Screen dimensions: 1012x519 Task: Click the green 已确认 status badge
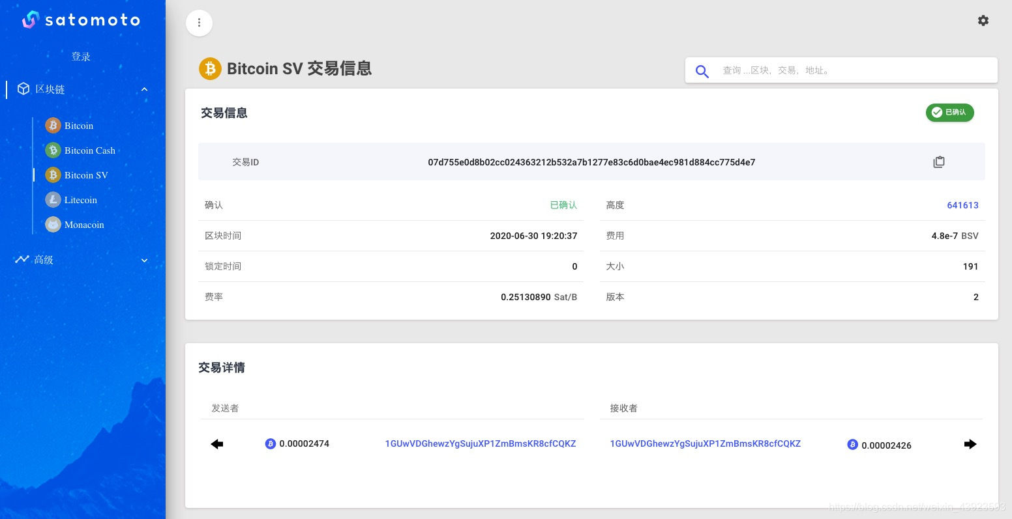(x=950, y=112)
